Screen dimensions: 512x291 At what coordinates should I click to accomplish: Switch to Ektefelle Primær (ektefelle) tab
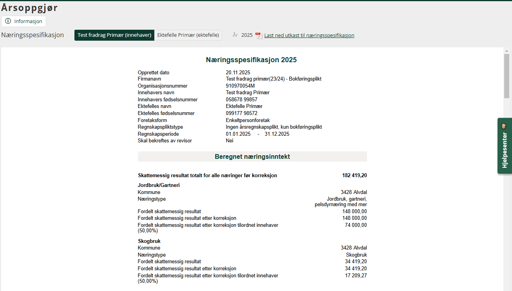[x=188, y=35]
